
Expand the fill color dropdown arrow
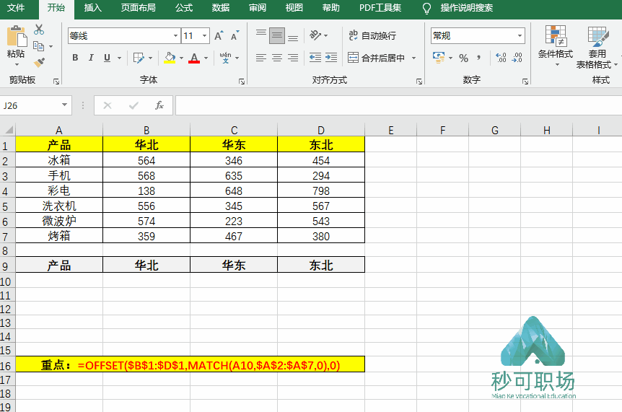coord(181,58)
